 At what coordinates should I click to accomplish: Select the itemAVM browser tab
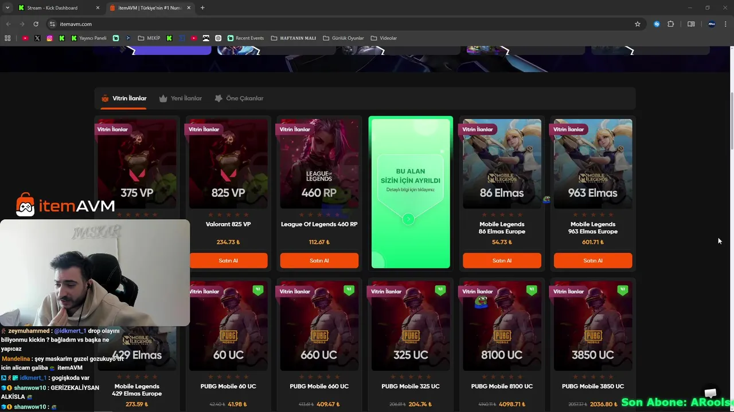151,8
